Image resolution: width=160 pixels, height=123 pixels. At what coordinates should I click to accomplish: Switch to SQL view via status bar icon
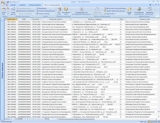(156, 122)
